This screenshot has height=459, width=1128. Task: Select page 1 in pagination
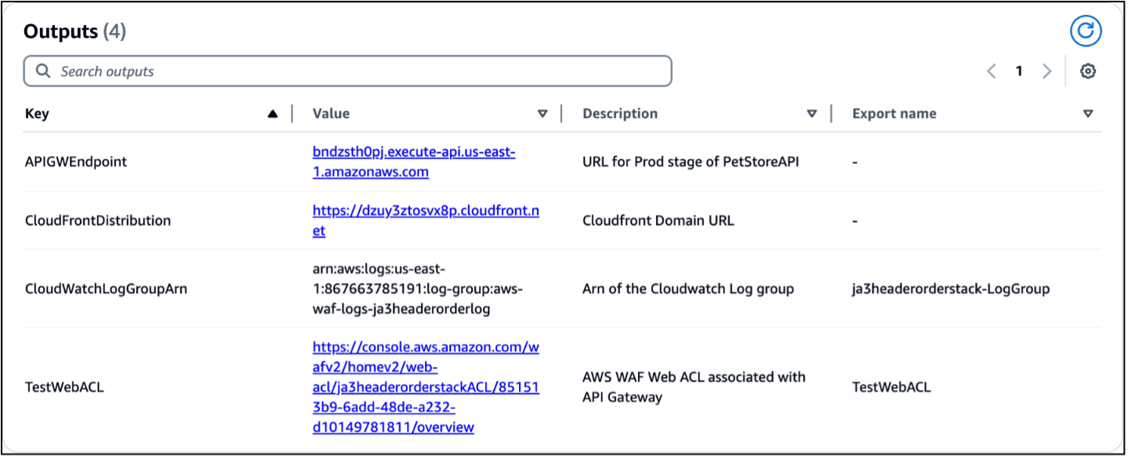(1019, 70)
